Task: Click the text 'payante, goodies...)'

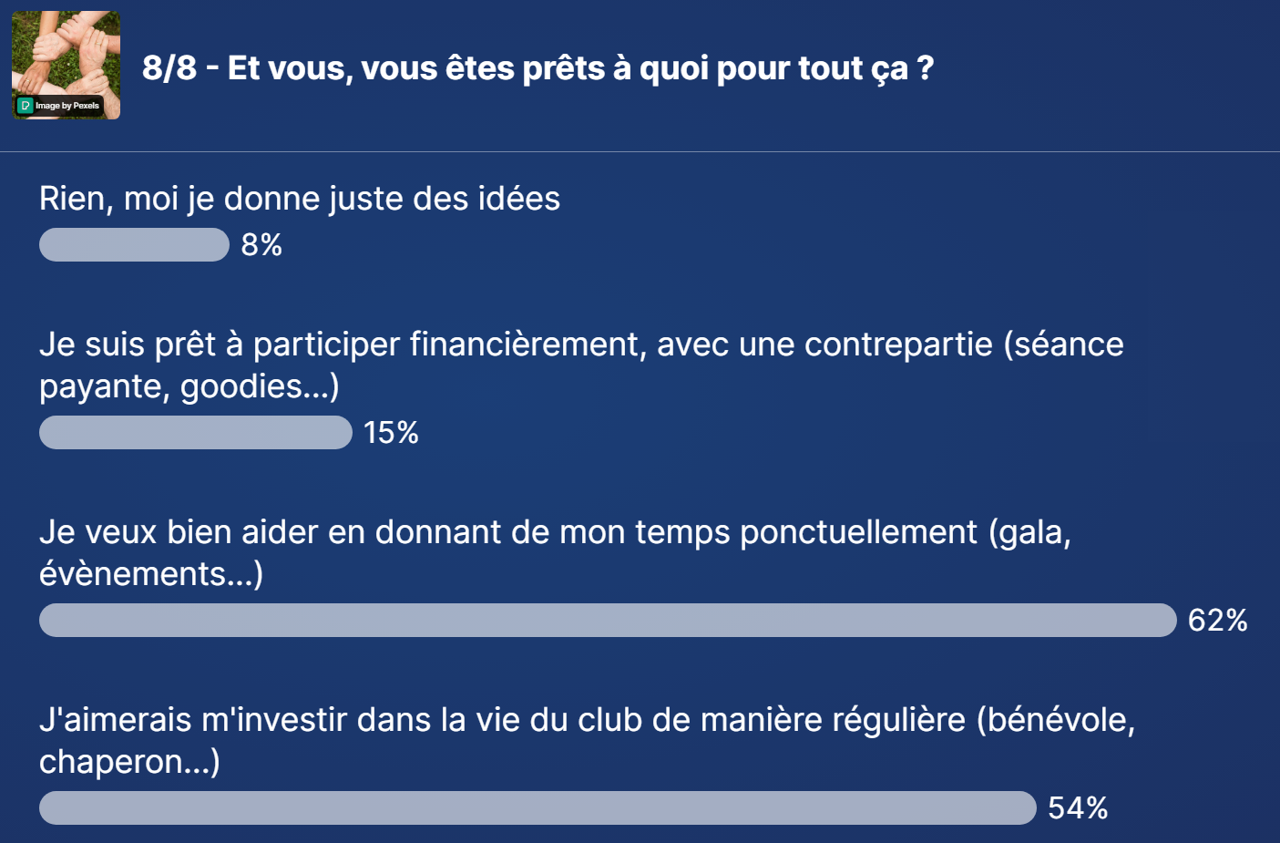Action: (x=189, y=386)
